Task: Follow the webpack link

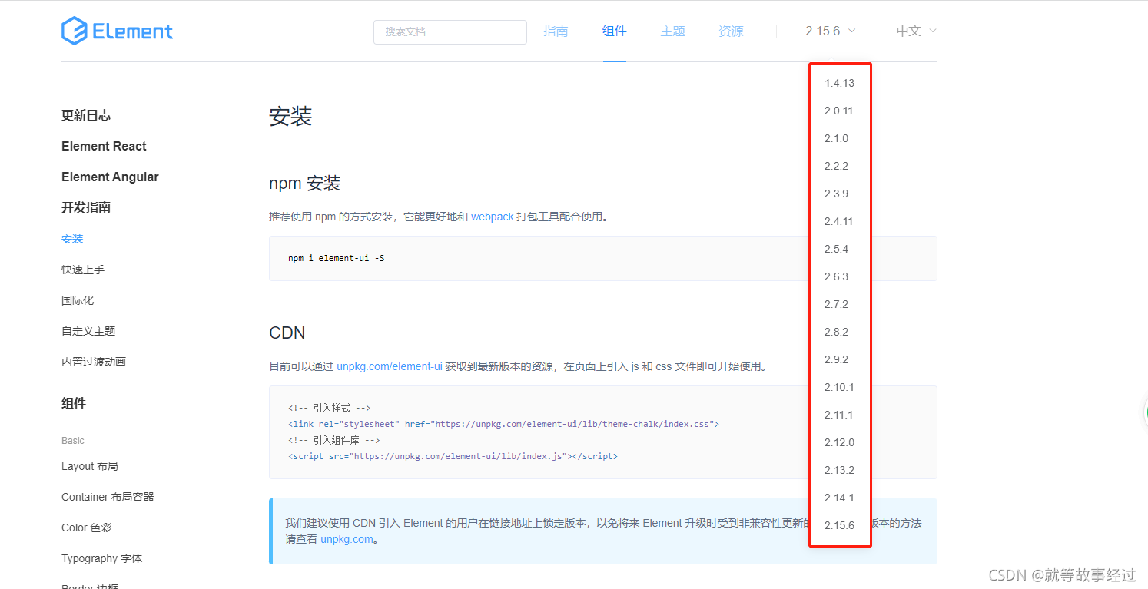Action: [x=493, y=217]
